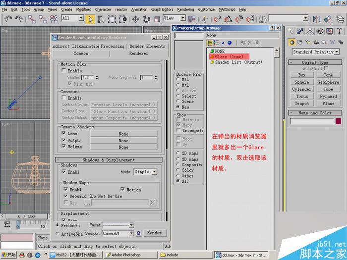Image resolution: width=347 pixels, height=260 pixels.
Task: Open Select by Name list tool
Action: tap(101, 19)
